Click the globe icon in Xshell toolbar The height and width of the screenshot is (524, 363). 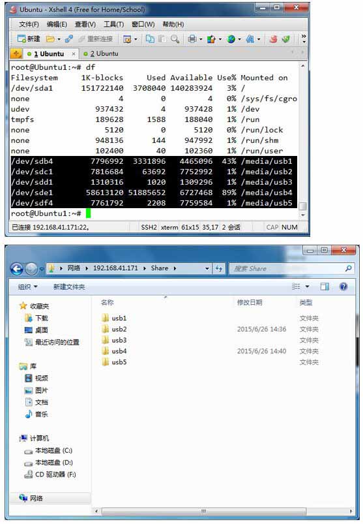[231, 39]
